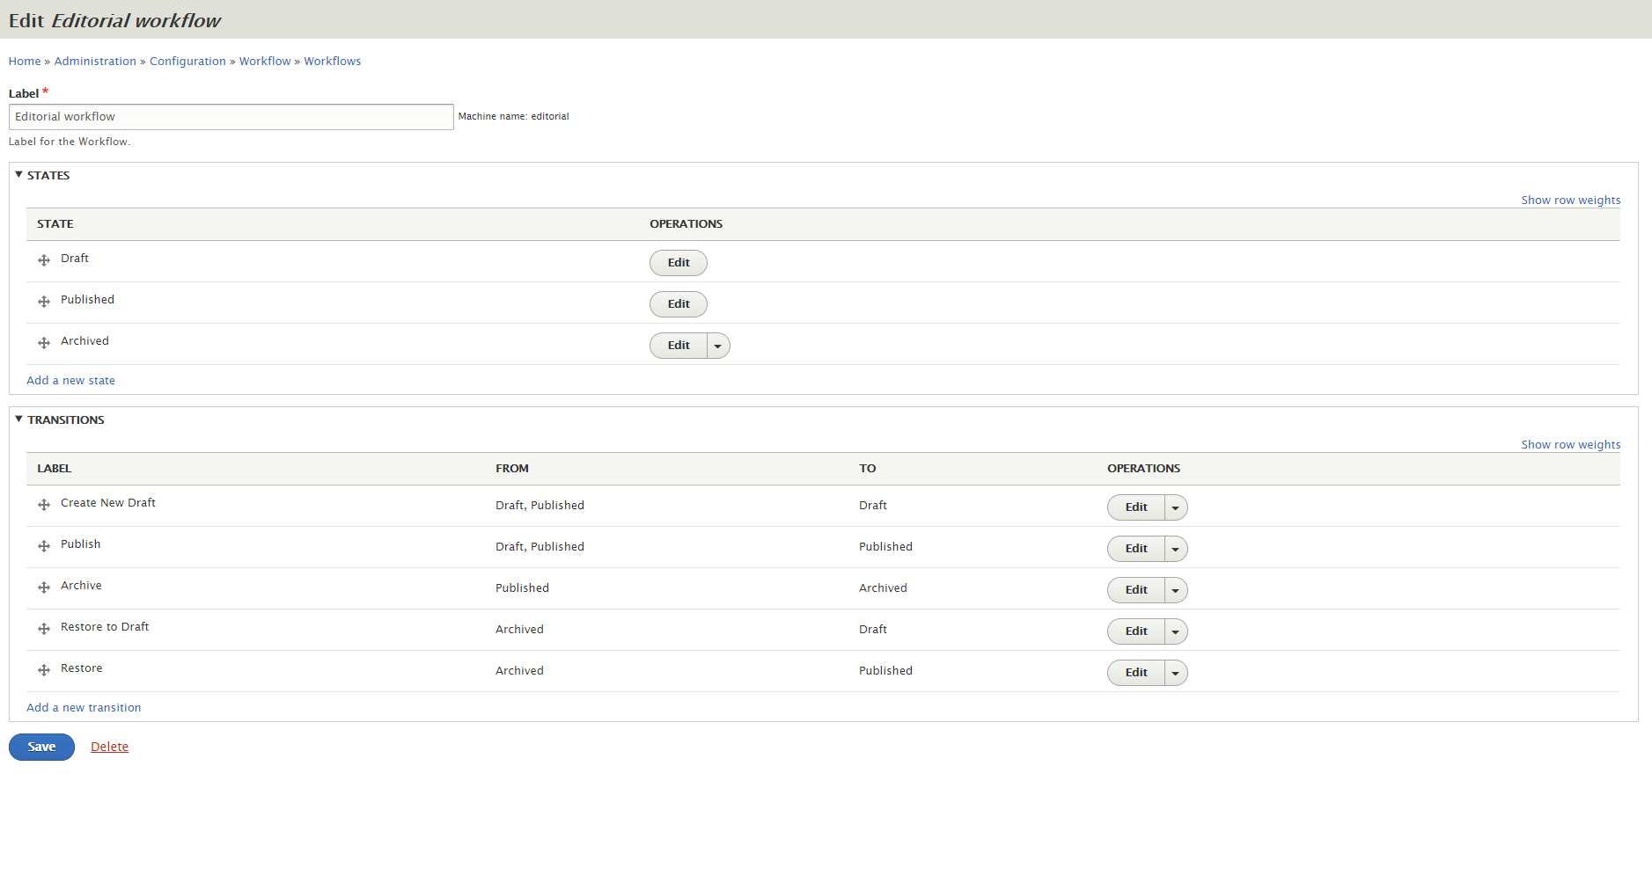Click drag handle beside Restore transition
1652x883 pixels.
pyautogui.click(x=44, y=670)
